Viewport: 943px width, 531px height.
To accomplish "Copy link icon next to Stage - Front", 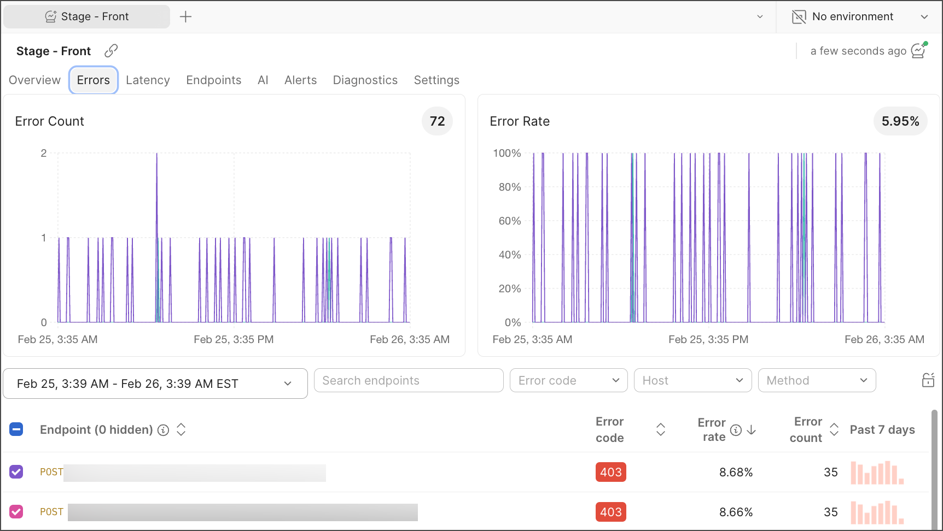I will point(111,51).
